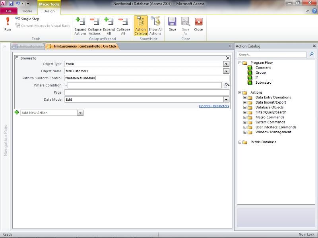Close the Action Catalog pane
Image resolution: width=318 pixels, height=238 pixels.
314,46
